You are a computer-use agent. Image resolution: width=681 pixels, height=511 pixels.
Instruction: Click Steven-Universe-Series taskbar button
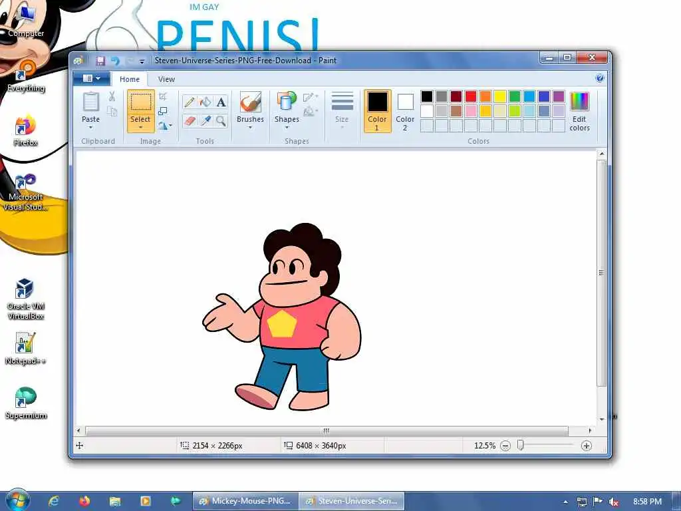(x=352, y=501)
